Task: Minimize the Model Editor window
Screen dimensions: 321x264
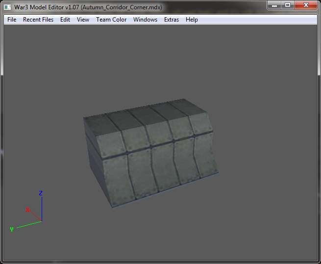Action: (x=274, y=5)
